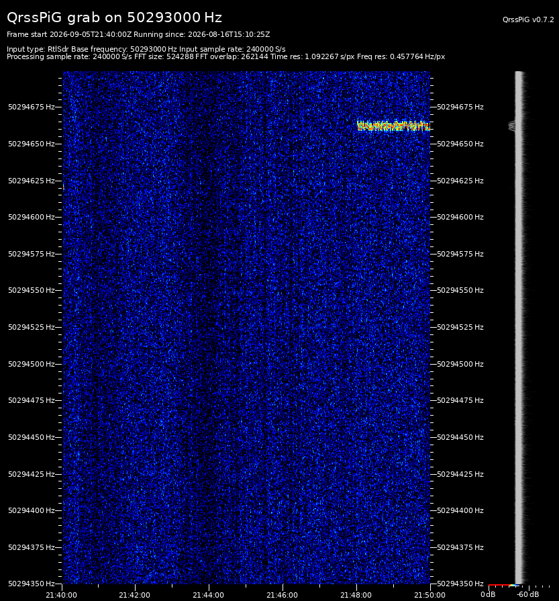Click the QrssPiG v0.7.2 version text
The image size is (559, 601).
click(528, 19)
